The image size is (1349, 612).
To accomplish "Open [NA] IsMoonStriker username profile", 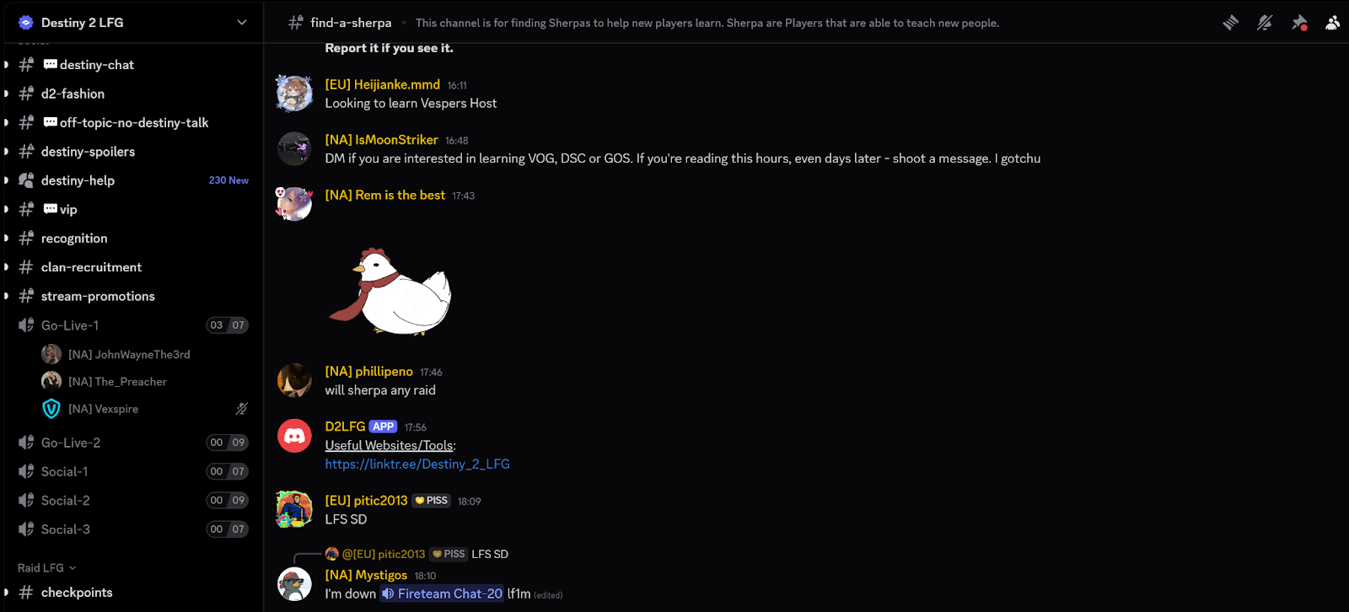I will pyautogui.click(x=381, y=140).
